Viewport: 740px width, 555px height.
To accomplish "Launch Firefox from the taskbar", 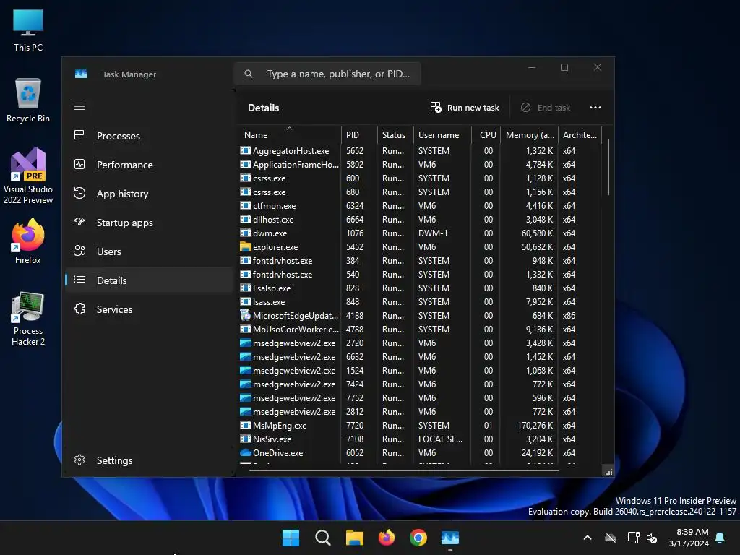I will [x=387, y=538].
